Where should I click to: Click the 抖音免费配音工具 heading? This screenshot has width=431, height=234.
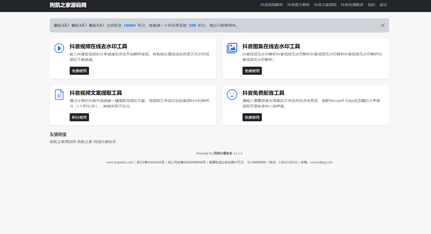pyautogui.click(x=263, y=93)
